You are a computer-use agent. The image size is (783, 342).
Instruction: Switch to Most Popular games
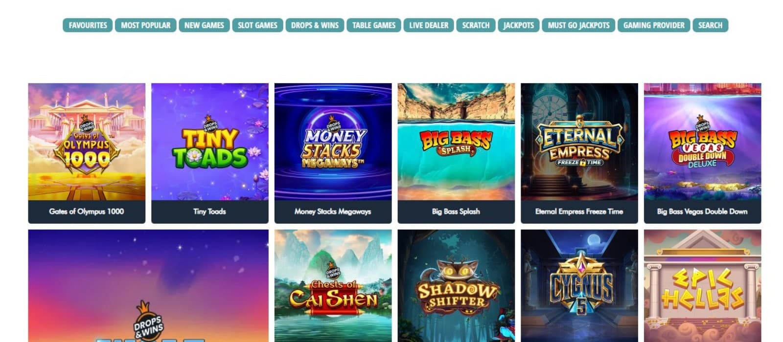click(146, 25)
